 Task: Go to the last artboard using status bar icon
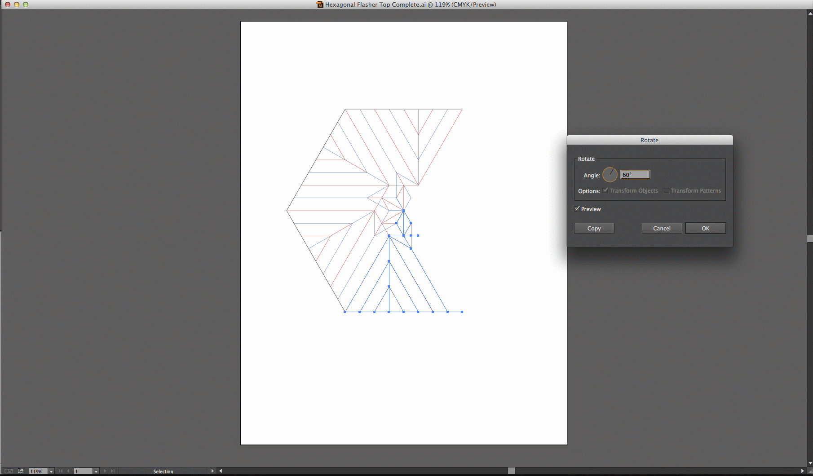112,471
